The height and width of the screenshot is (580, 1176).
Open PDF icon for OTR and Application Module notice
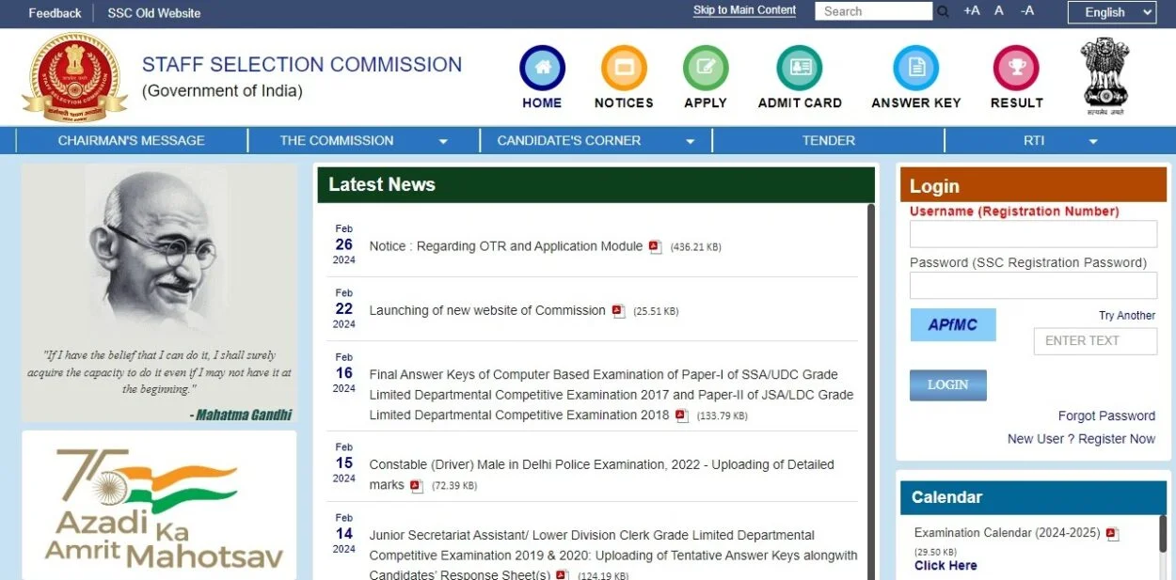655,246
